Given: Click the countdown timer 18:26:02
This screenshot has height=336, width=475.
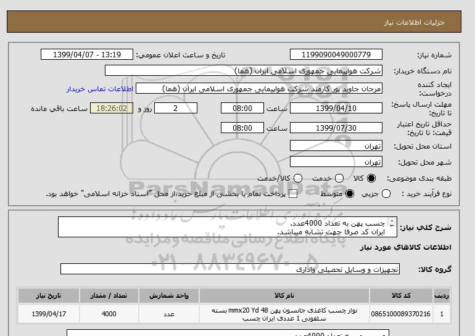Looking at the screenshot, I should 112,108.
